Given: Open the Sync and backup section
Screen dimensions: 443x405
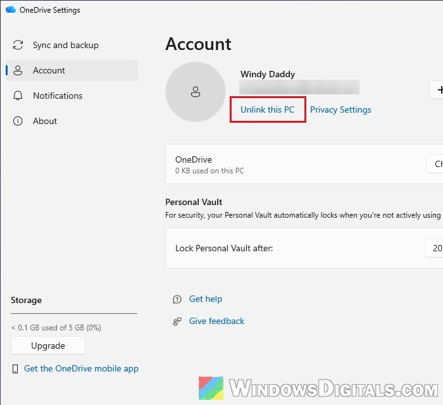Looking at the screenshot, I should pos(72,45).
